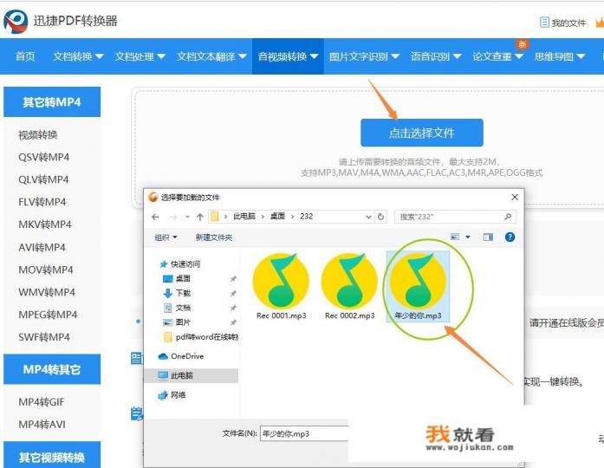Open AVI转MP4 link

42,247
